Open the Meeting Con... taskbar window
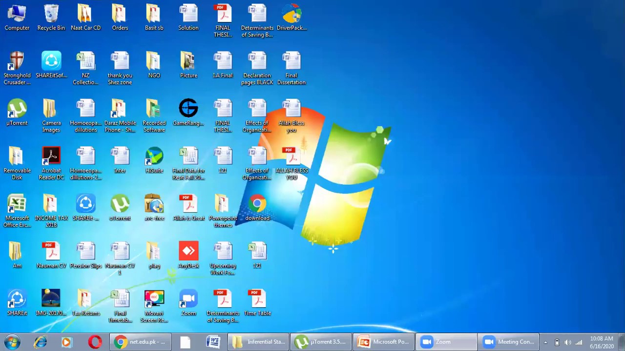 point(509,342)
